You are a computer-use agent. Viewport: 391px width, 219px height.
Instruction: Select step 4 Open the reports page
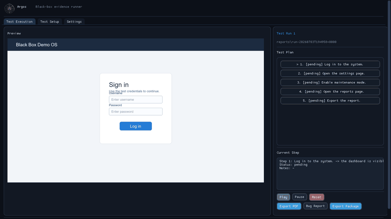(x=330, y=91)
